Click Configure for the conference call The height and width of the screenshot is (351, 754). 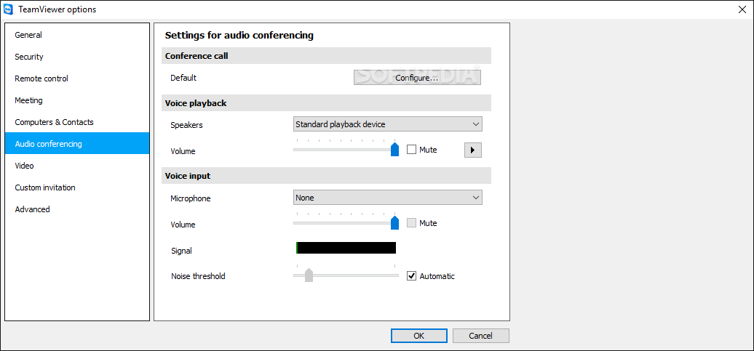pyautogui.click(x=417, y=78)
